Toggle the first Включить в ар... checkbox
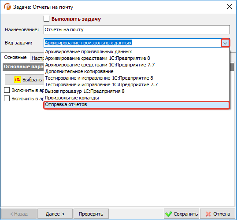Viewport: 237px width, 220px height. [x=7, y=90]
